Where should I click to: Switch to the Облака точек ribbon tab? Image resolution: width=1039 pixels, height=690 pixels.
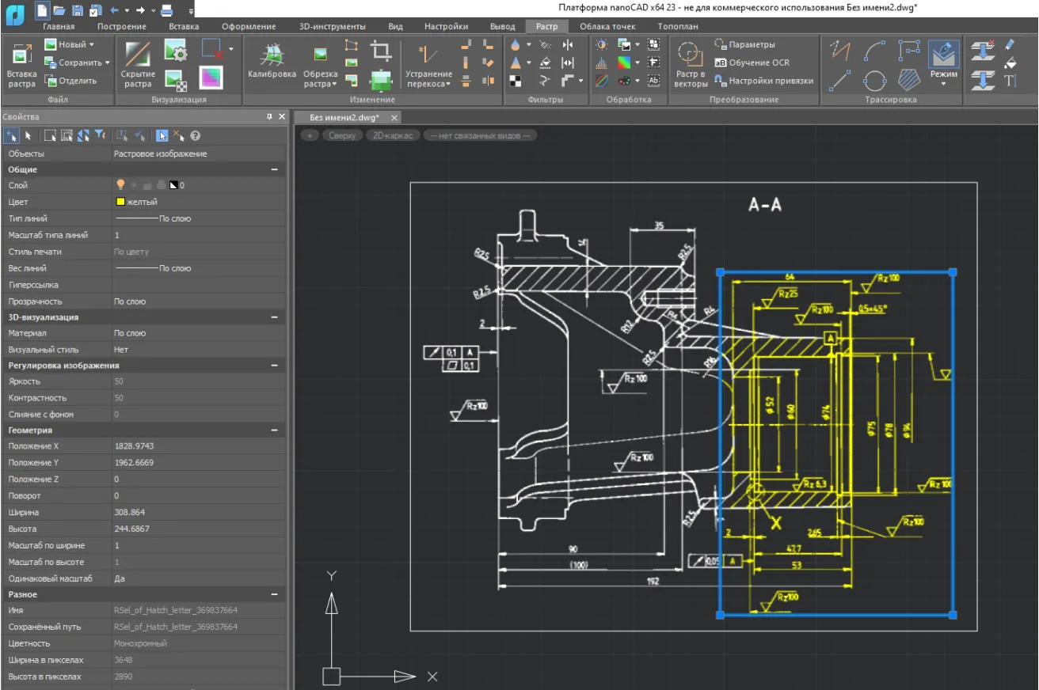point(608,26)
